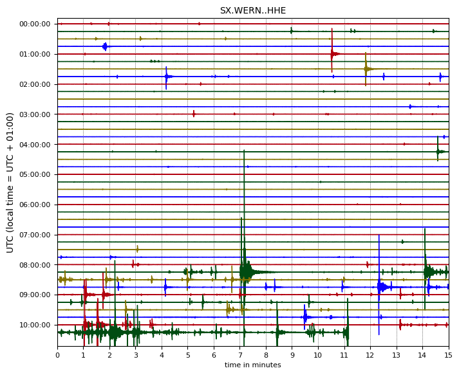
Task: Click the x-axis tick label 10
Action: tap(318, 356)
